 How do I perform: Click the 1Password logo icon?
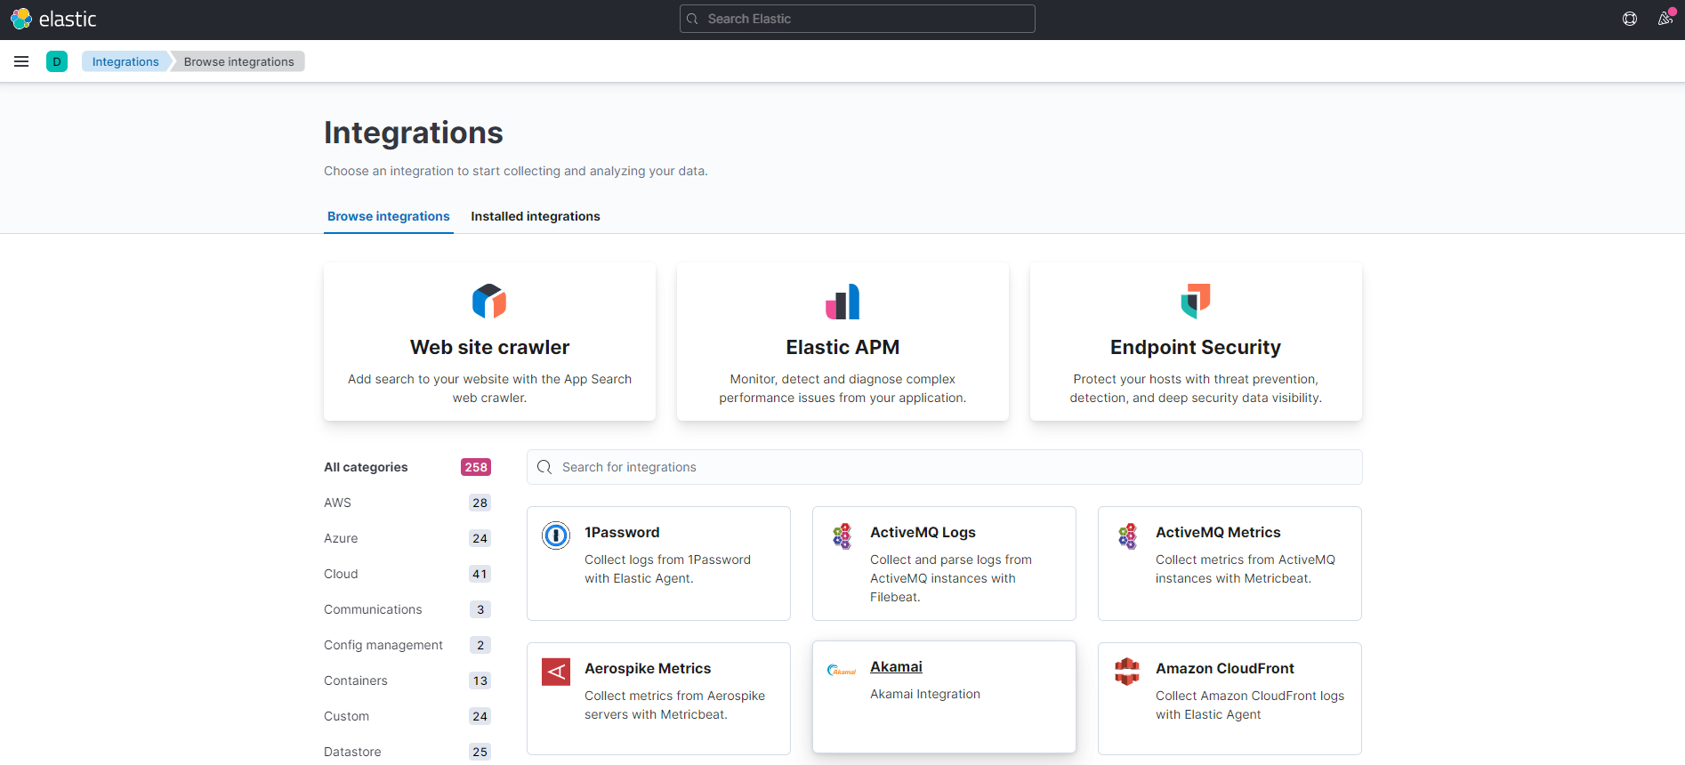[x=556, y=535]
